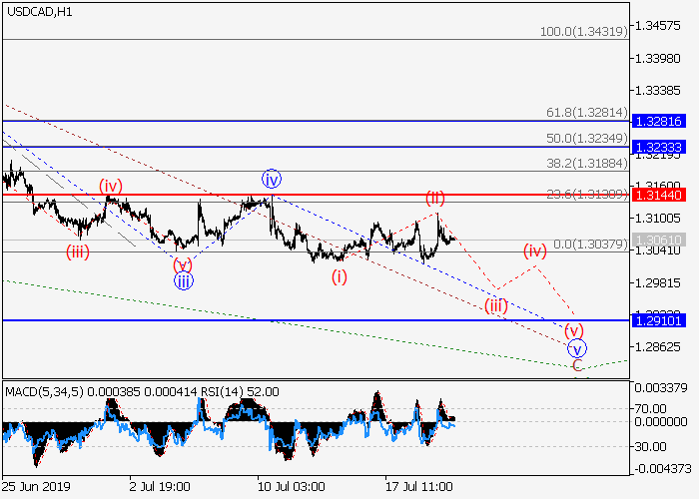
Task: Select the blue circled v forecast marker
Action: click(x=576, y=348)
